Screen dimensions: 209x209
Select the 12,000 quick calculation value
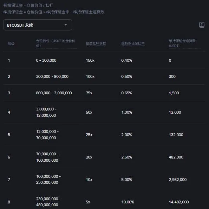pos(175,112)
